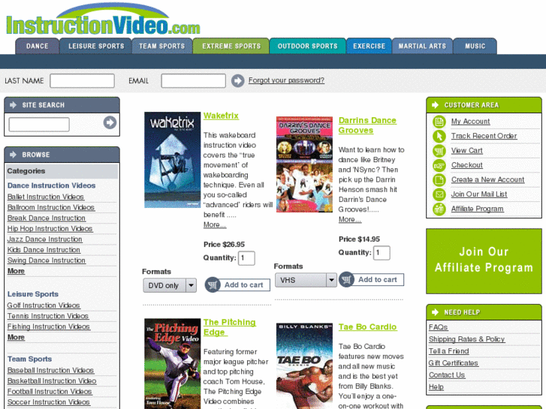The image size is (546, 409).
Task: Focus the Email input field
Action: pos(193,81)
